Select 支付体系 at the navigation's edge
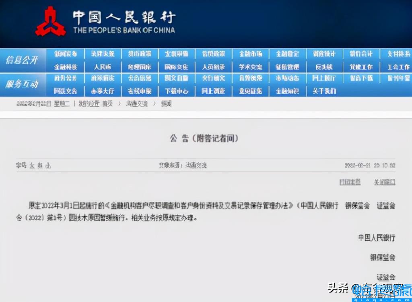 point(399,54)
